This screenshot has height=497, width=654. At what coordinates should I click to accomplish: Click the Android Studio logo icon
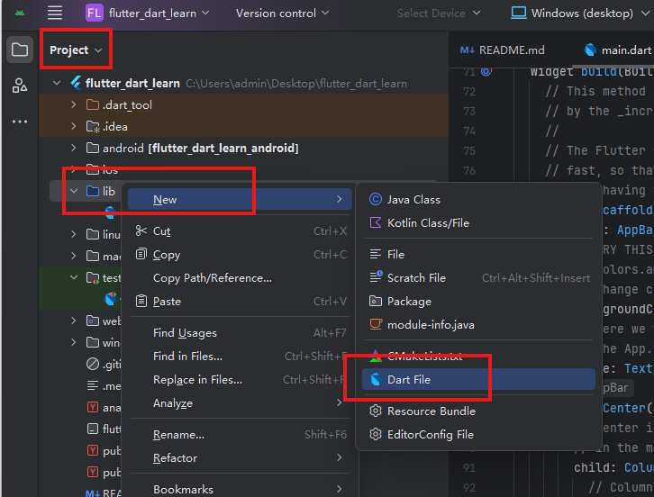tap(20, 14)
